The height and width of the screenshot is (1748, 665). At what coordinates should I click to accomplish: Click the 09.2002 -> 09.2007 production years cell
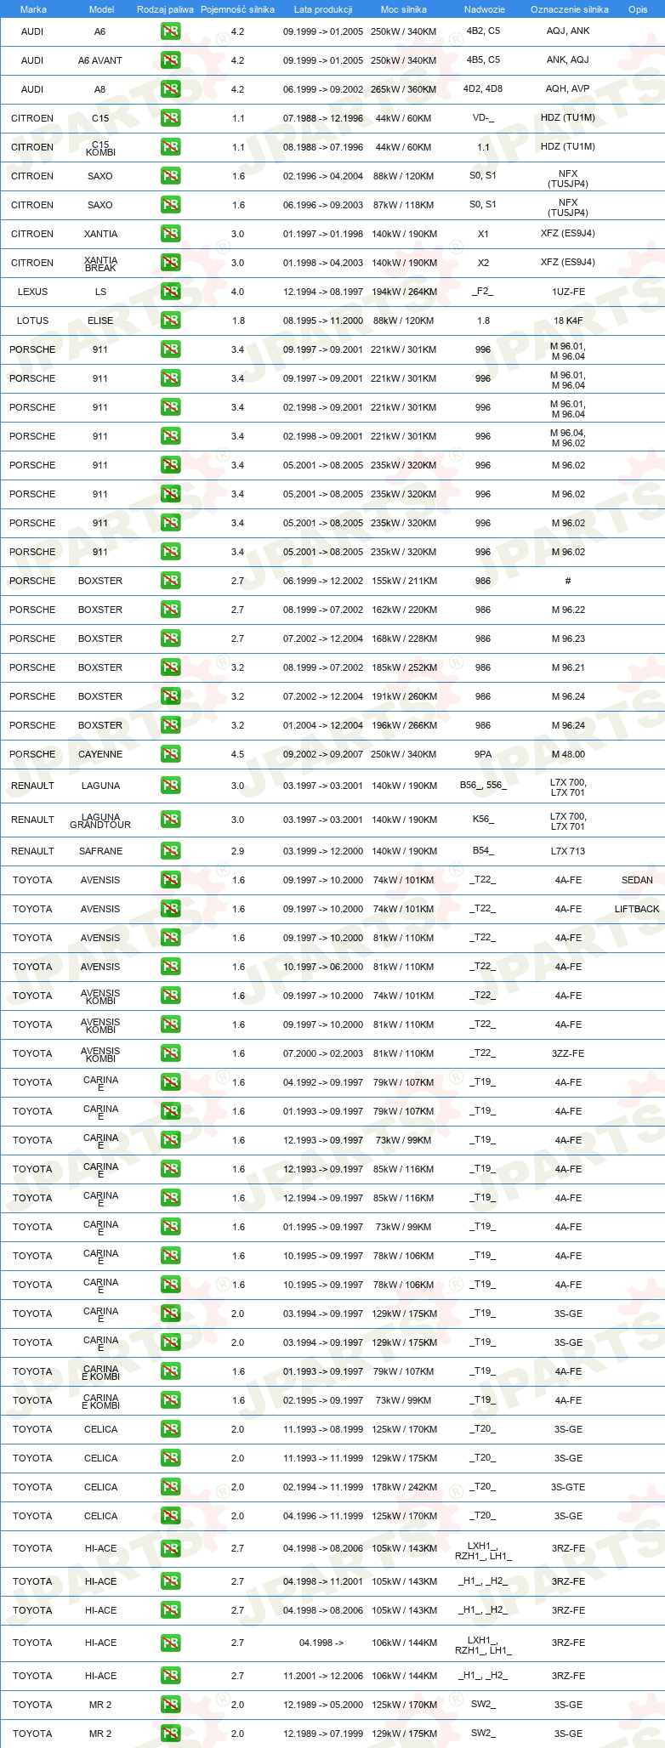323,754
